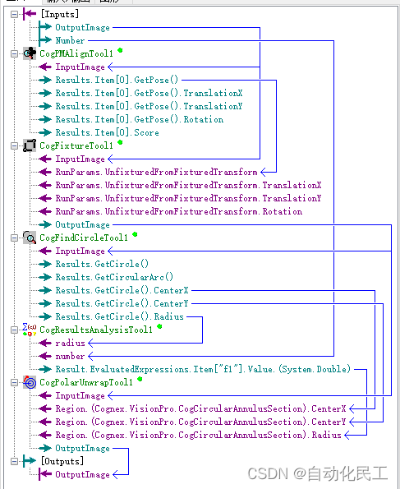Select the CogPolarUnwrapTool1 tool name

coord(86,382)
